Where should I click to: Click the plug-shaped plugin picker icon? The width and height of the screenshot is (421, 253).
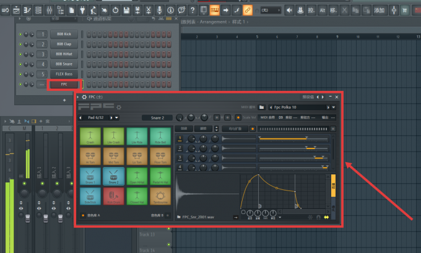click(82, 11)
